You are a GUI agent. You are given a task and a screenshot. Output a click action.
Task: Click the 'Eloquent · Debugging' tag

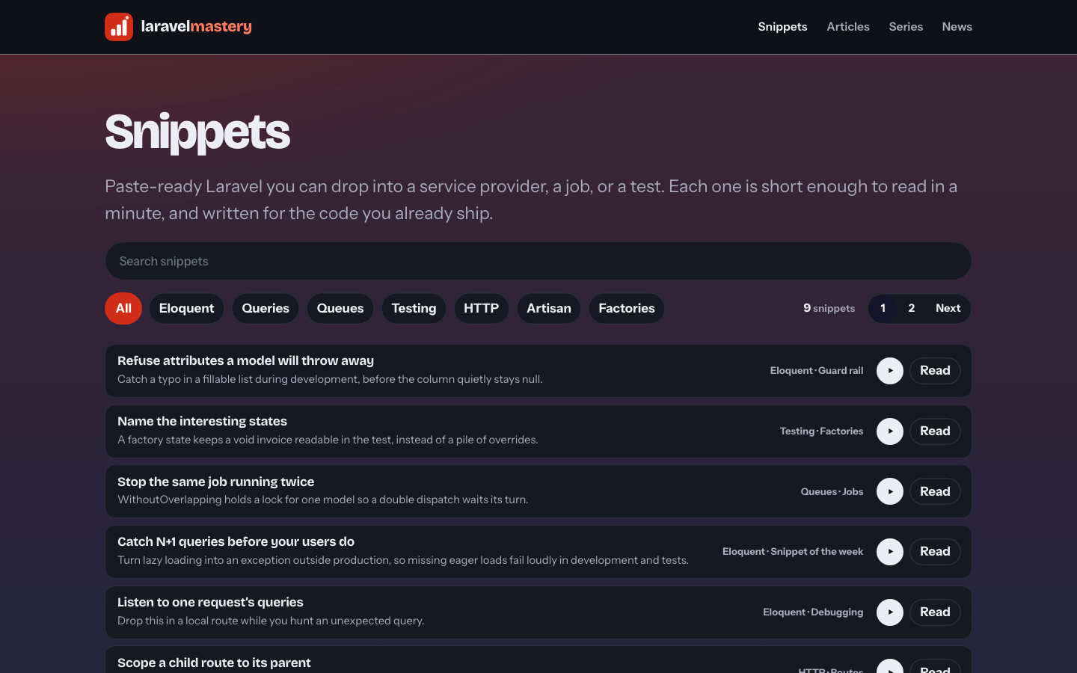(813, 612)
